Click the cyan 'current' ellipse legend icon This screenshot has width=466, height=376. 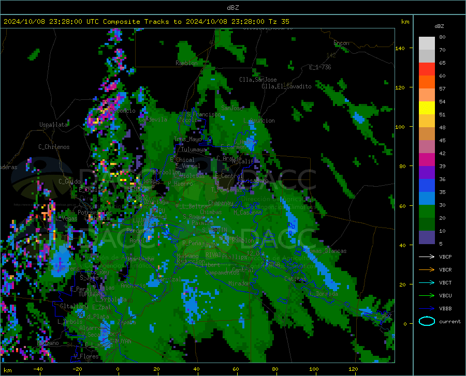[x=427, y=321]
